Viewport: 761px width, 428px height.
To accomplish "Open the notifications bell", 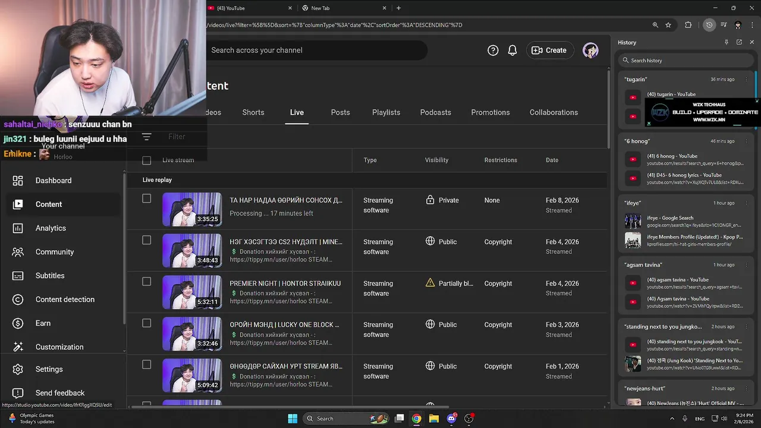I will (512, 51).
